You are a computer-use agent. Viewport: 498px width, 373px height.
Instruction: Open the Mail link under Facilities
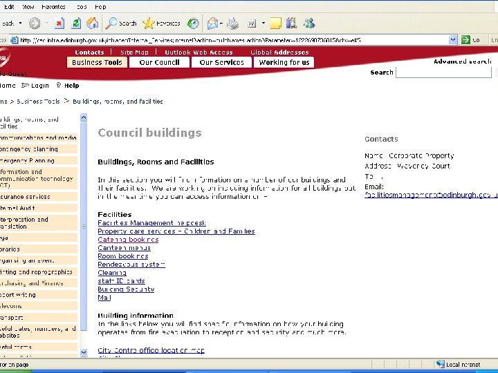[104, 297]
